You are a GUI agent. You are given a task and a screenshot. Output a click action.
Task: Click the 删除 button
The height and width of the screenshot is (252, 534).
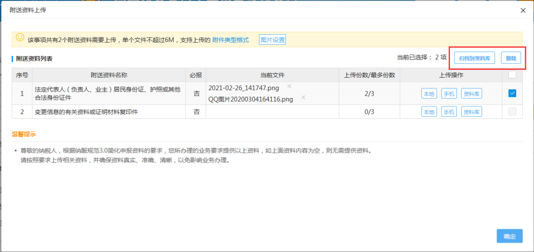511,58
